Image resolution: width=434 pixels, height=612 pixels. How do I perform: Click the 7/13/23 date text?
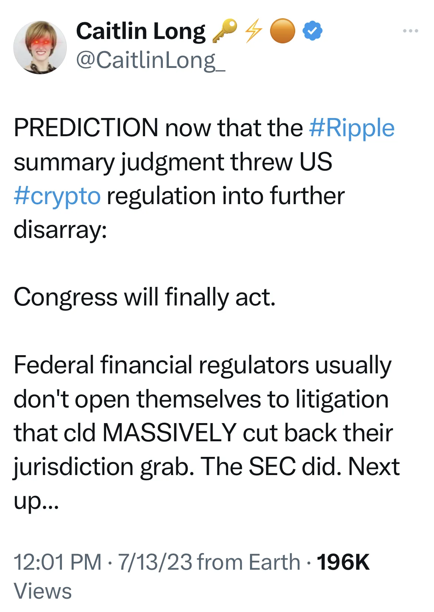pyautogui.click(x=153, y=560)
